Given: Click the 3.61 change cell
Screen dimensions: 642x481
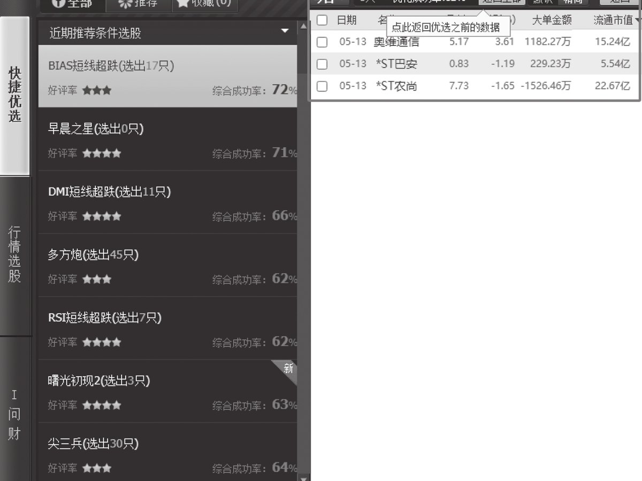Looking at the screenshot, I should tap(505, 42).
